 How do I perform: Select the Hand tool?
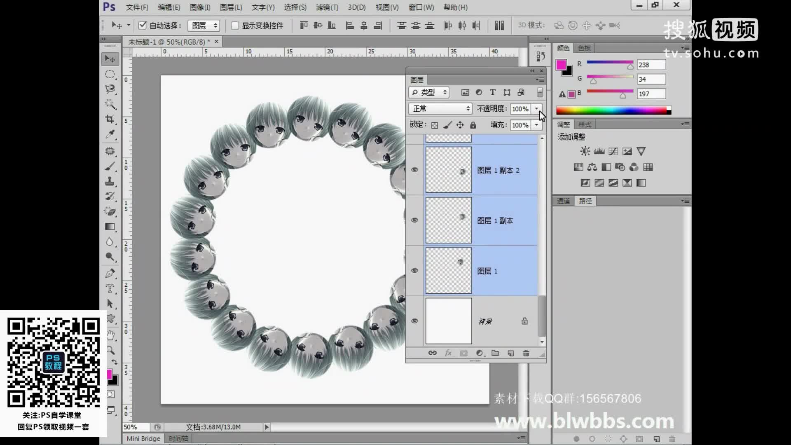tap(111, 335)
